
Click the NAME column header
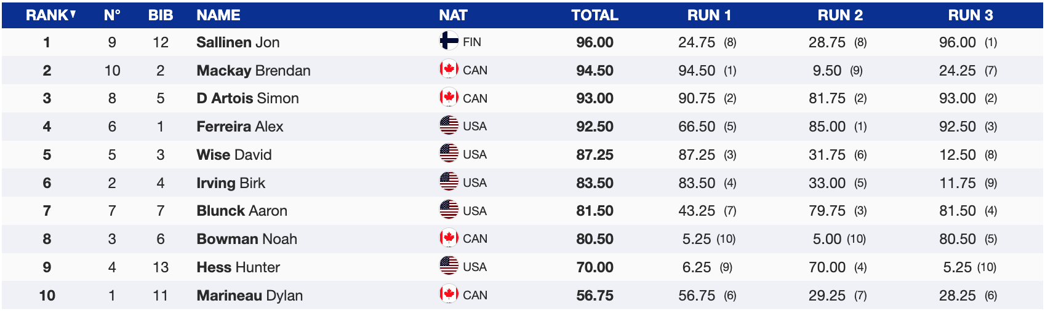pos(218,15)
